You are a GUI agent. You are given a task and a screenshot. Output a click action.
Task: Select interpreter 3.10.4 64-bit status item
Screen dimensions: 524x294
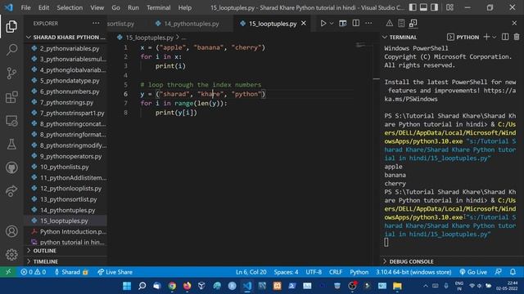(x=413, y=272)
